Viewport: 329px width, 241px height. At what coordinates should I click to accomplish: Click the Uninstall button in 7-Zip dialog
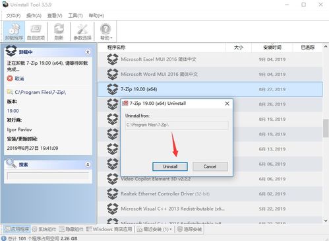point(170,166)
